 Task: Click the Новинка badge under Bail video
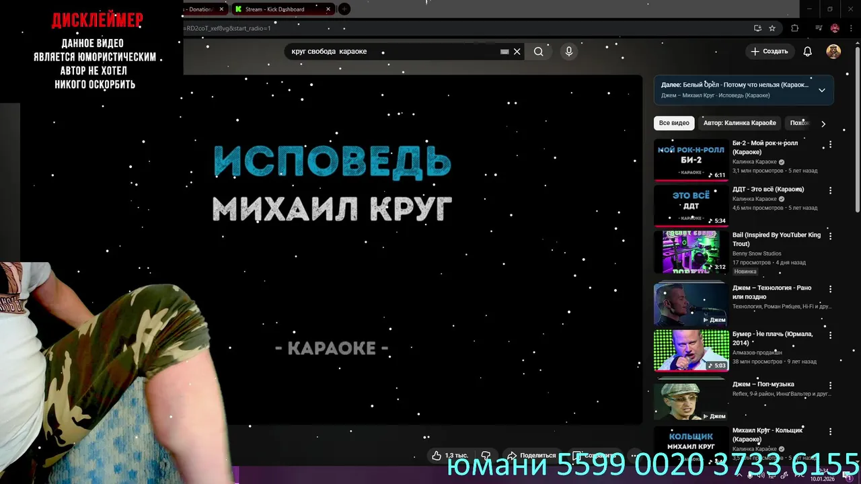coord(745,272)
